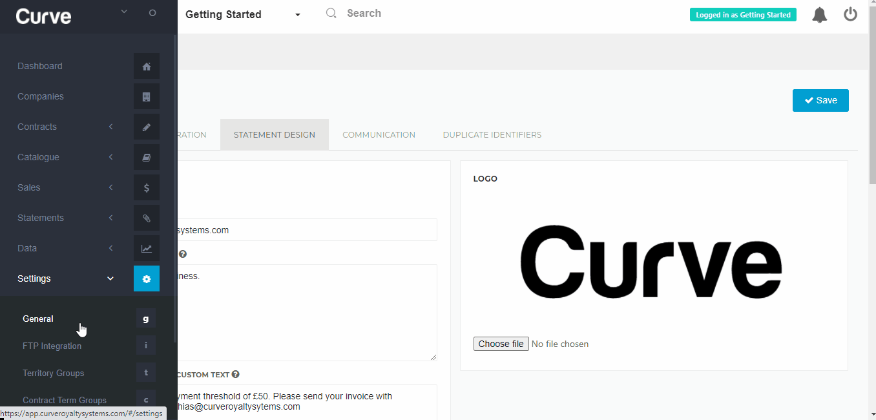Image resolution: width=876 pixels, height=420 pixels.
Task: Click the Curve logo in sidebar
Action: pos(44,16)
